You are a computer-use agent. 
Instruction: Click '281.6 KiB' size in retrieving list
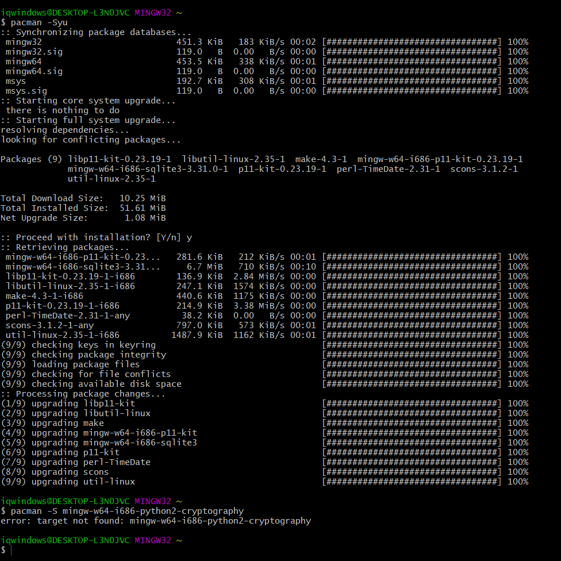click(x=199, y=258)
